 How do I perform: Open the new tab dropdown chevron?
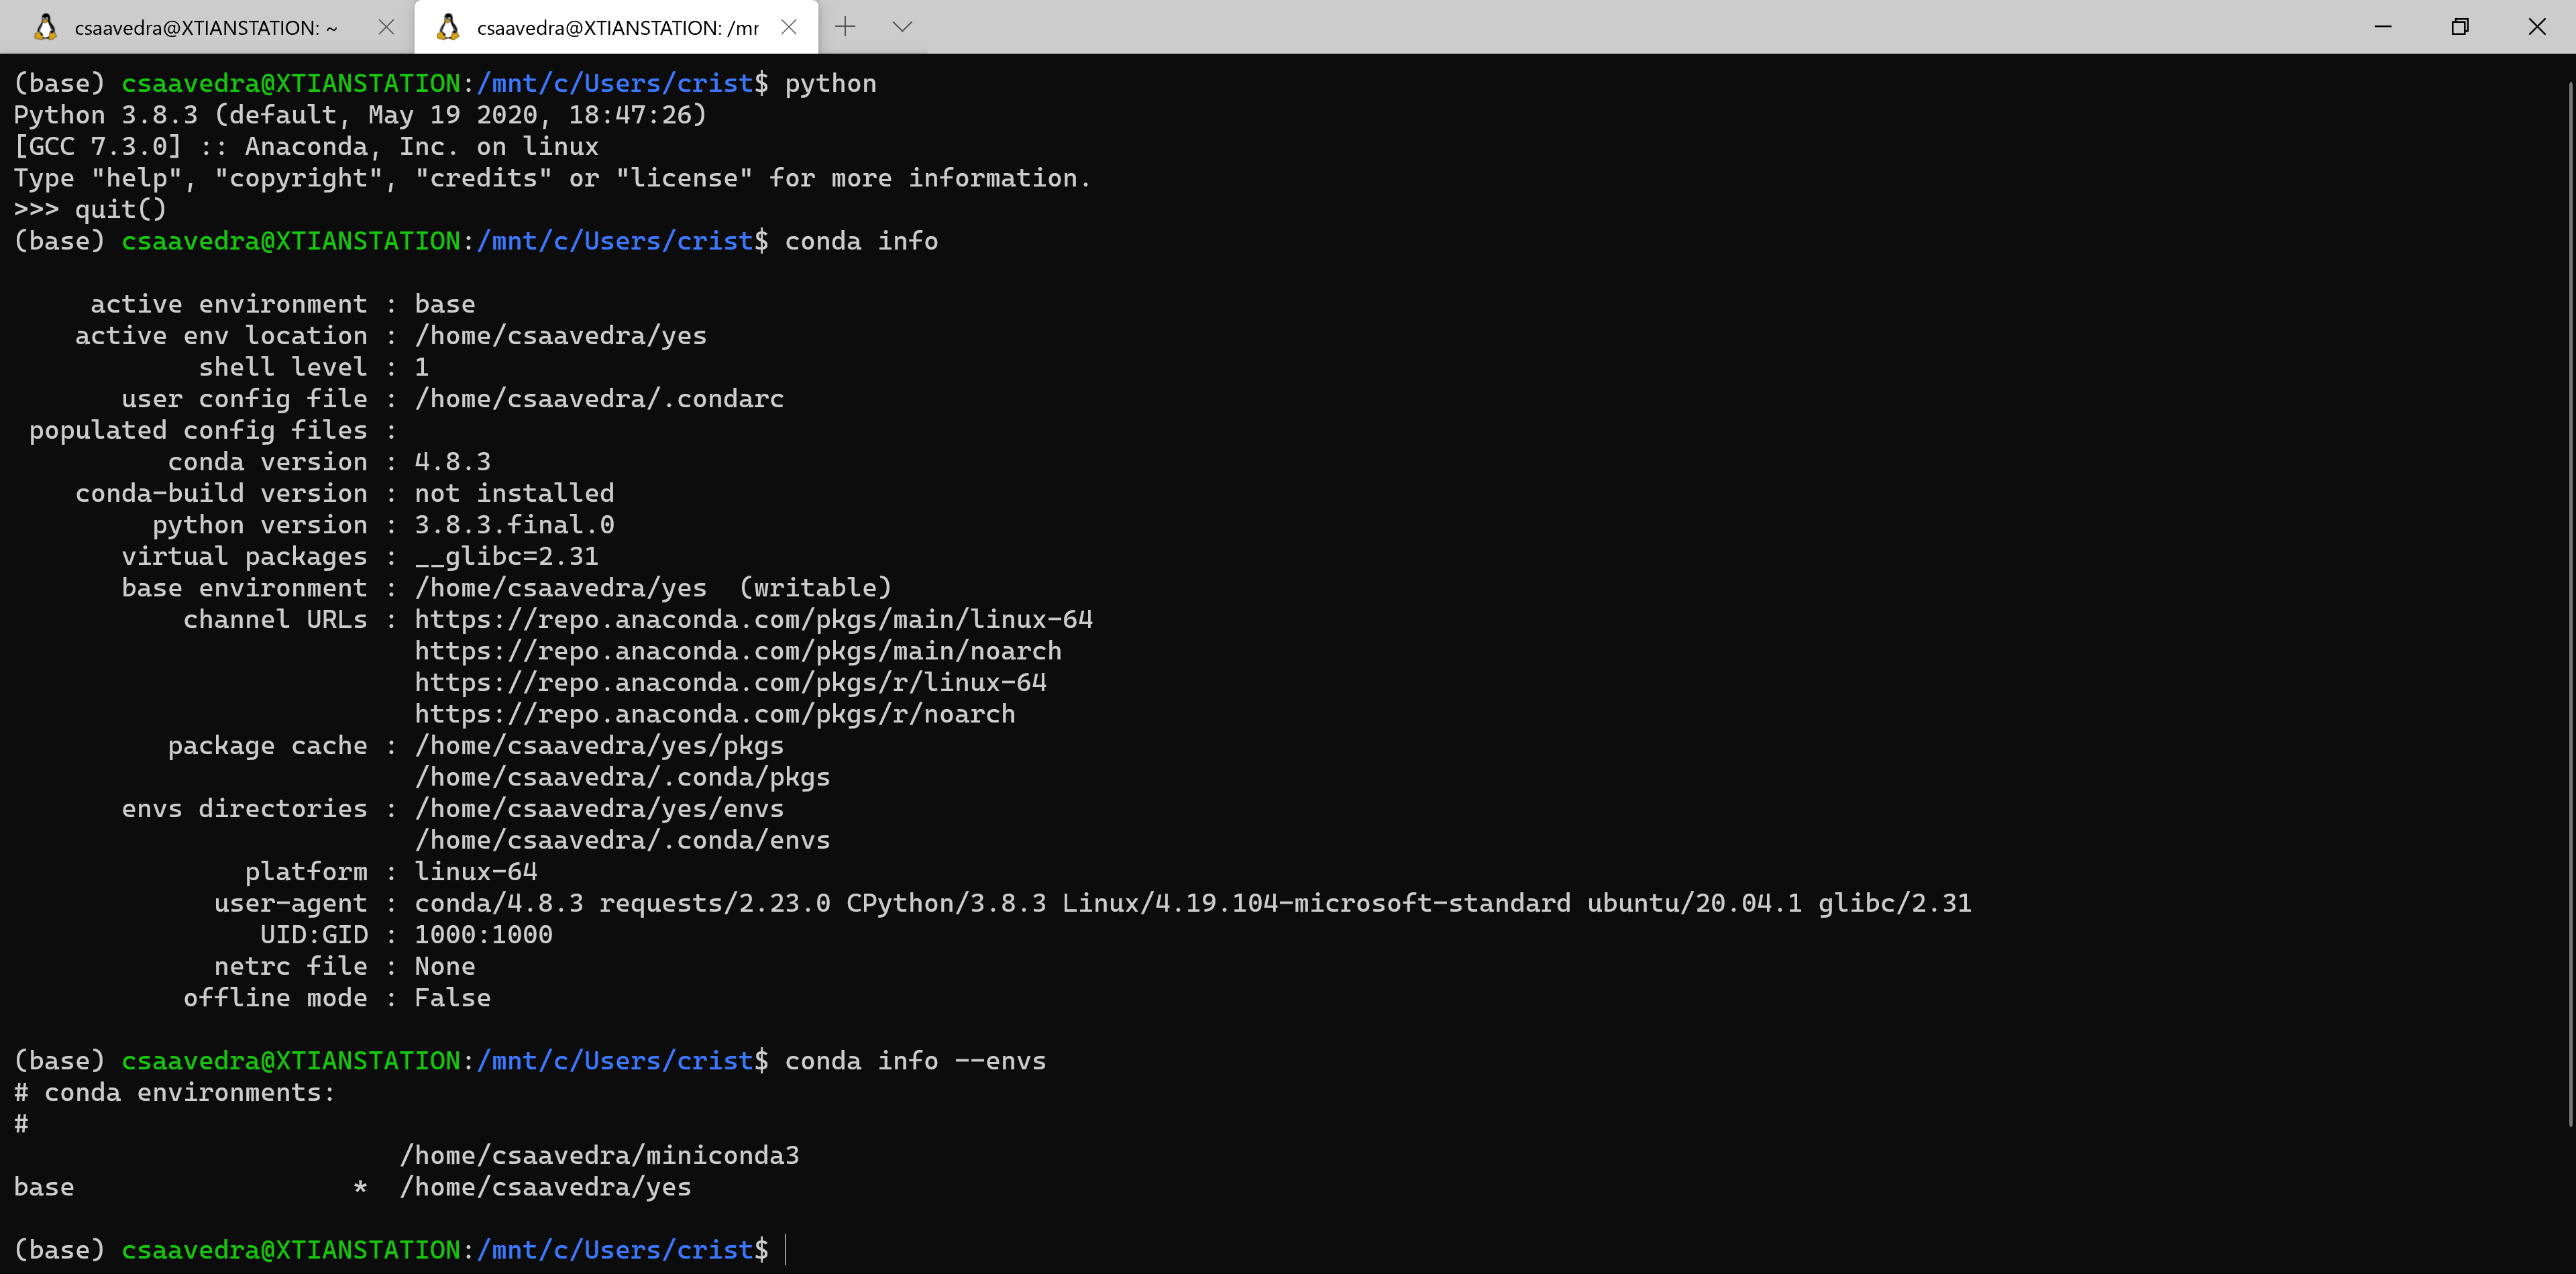902,27
